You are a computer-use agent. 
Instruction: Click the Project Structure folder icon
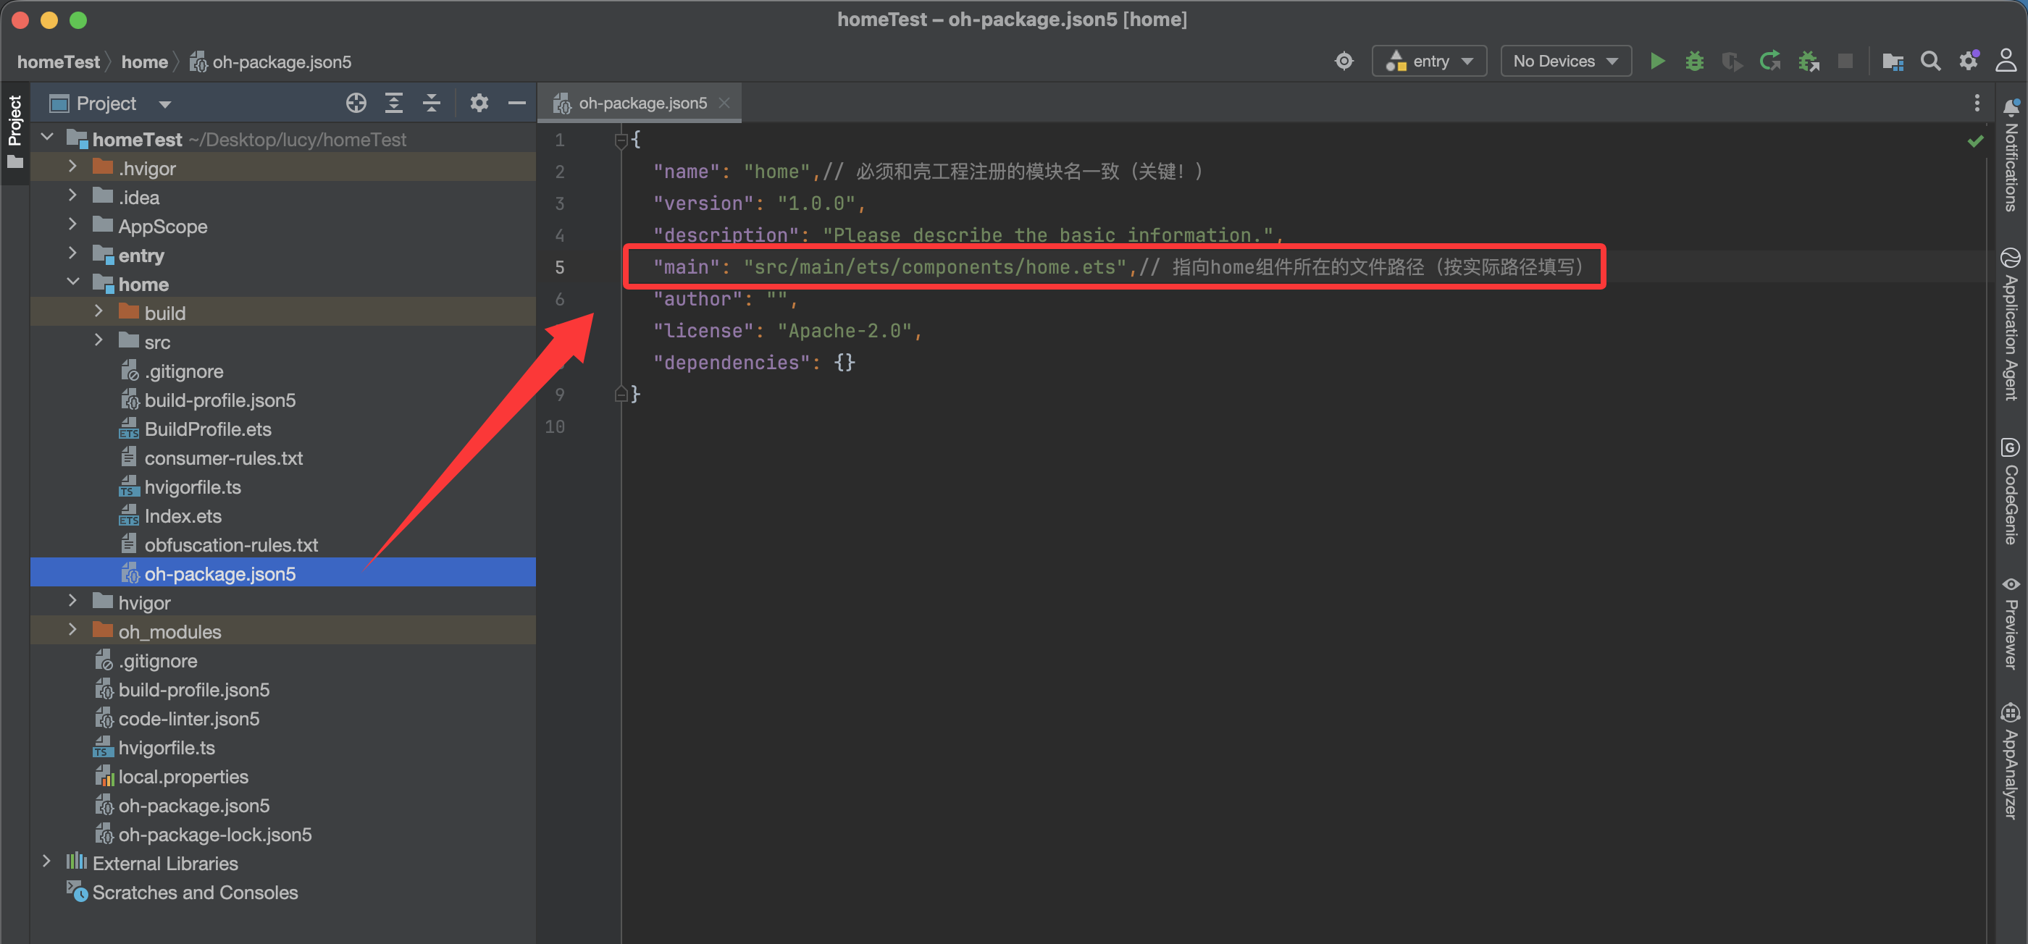[1892, 61]
